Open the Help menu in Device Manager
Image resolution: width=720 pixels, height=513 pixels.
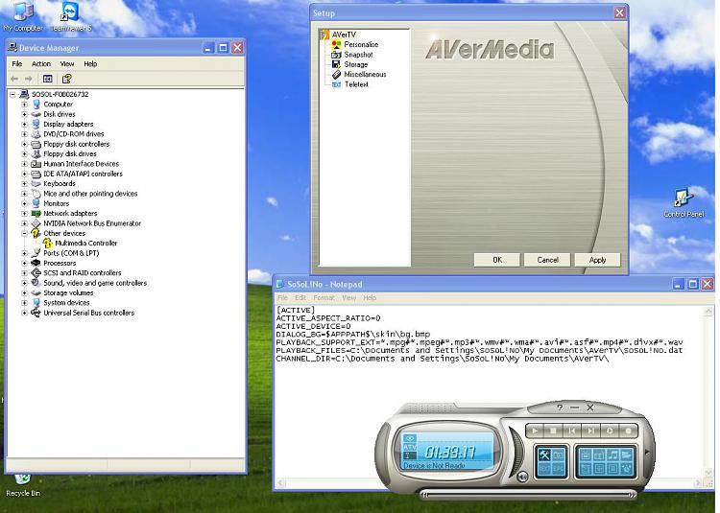point(90,63)
